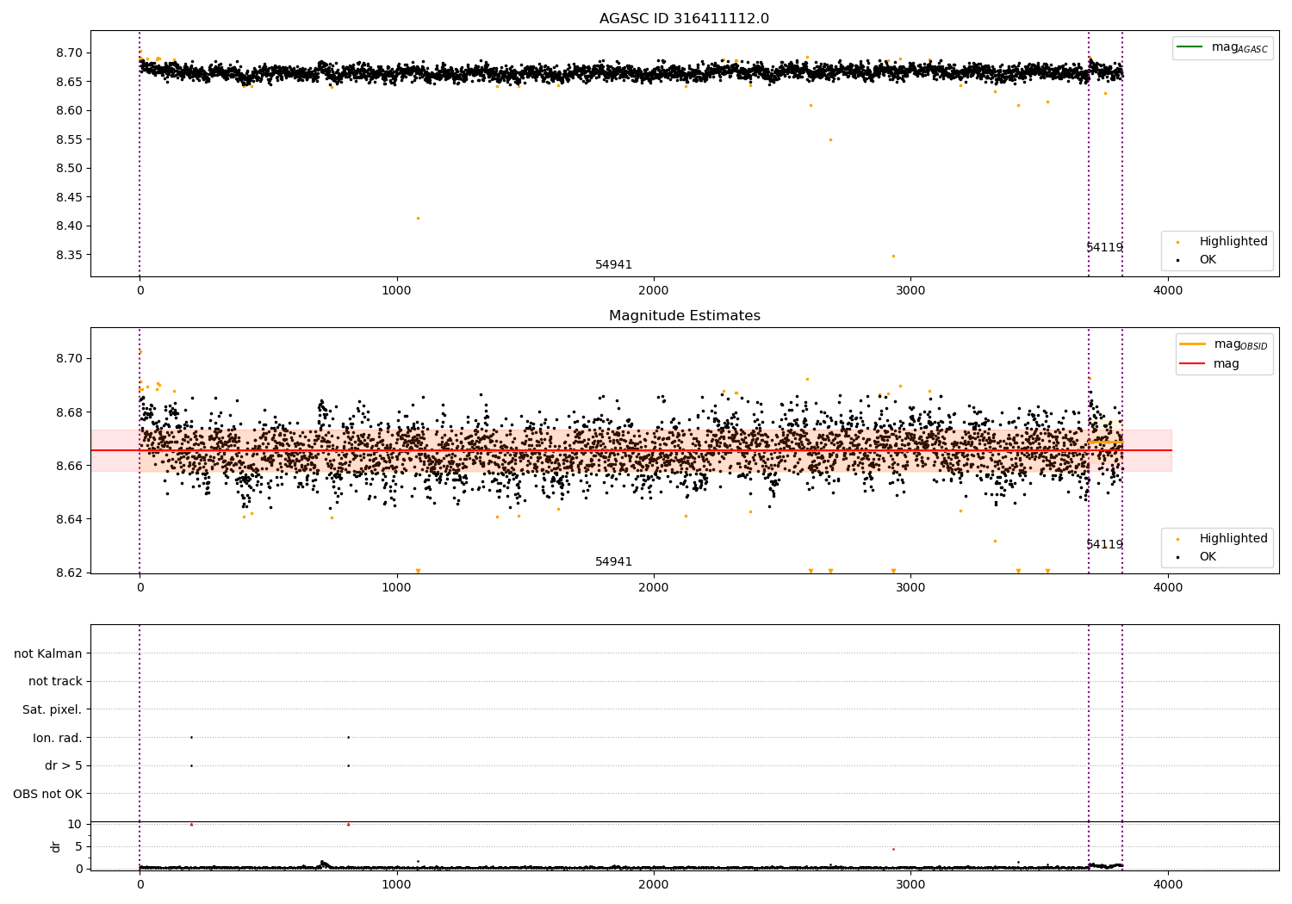1292x904 pixels.
Task: Click the 8.55 tick label in top plot
Action: 68,139
